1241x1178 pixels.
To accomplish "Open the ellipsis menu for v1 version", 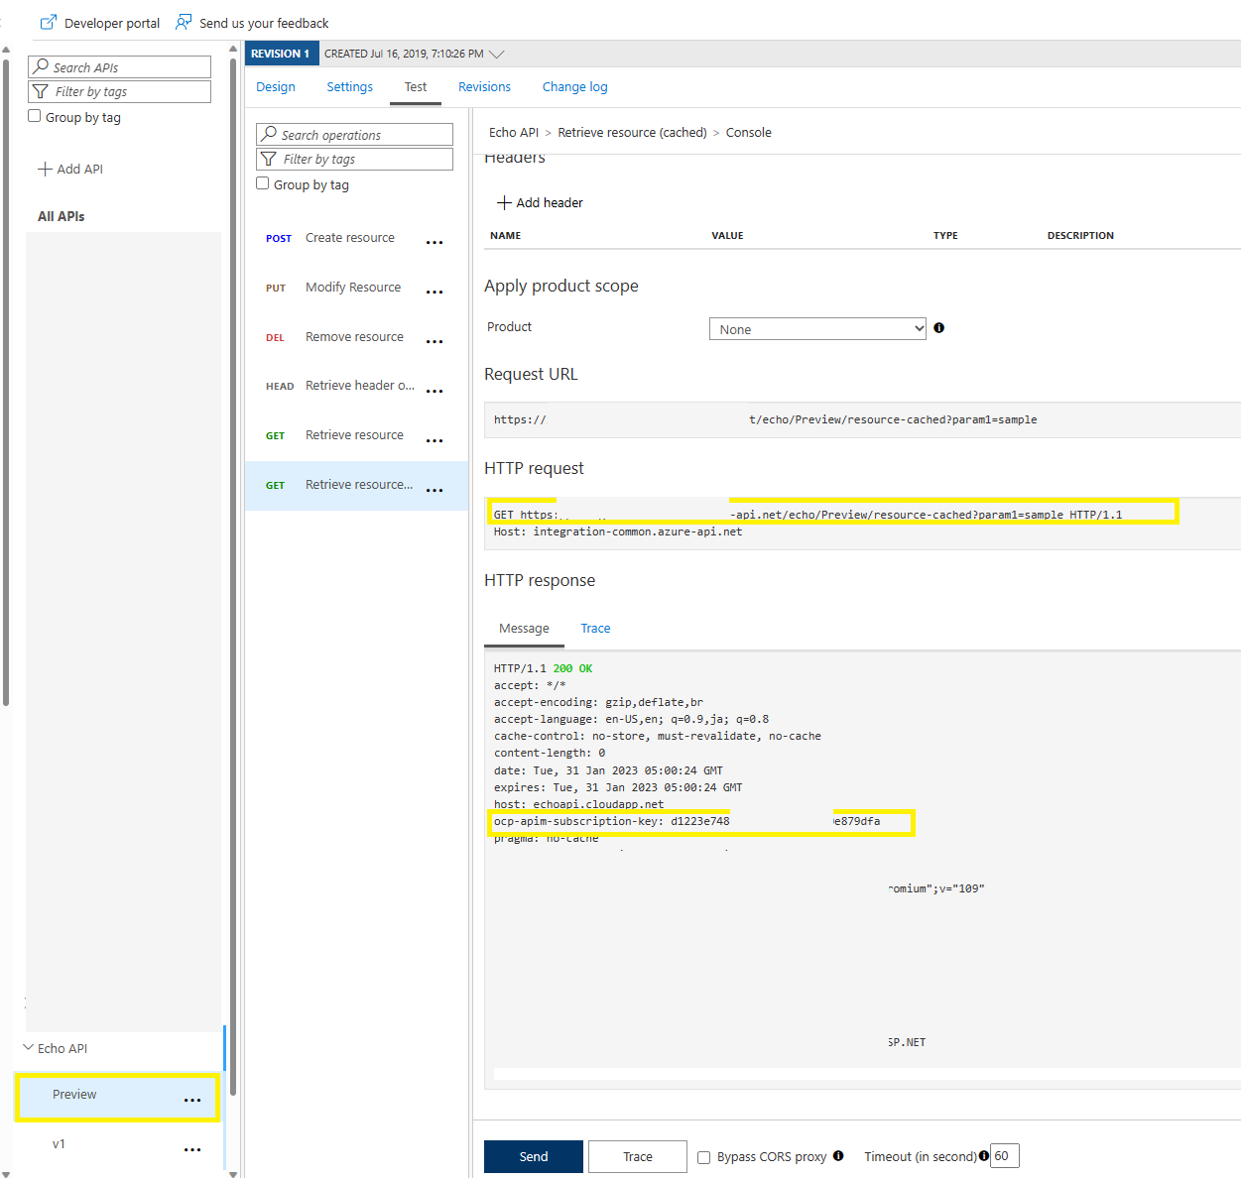I will 192,1149.
